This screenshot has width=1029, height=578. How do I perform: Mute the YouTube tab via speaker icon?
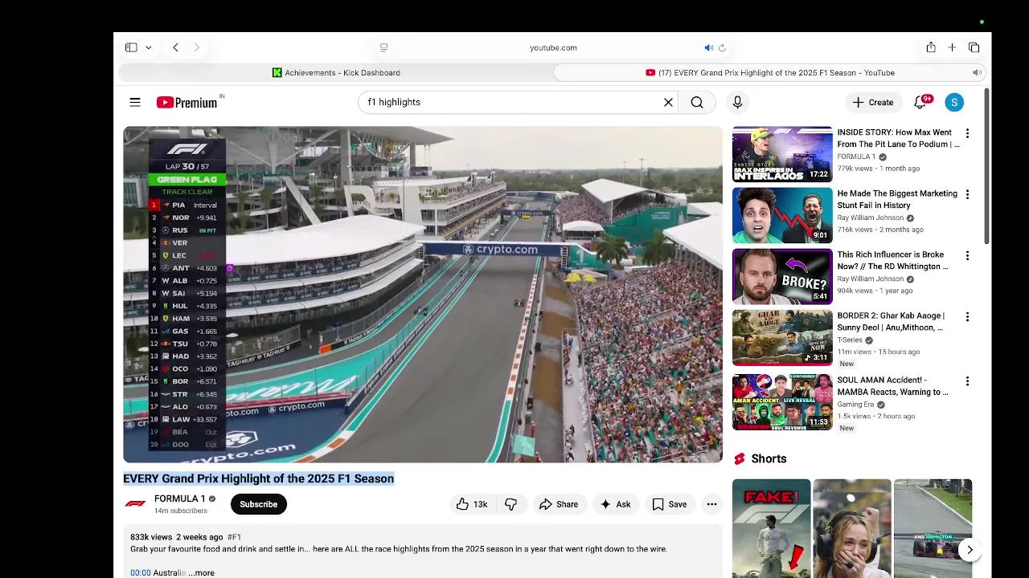[x=977, y=72]
